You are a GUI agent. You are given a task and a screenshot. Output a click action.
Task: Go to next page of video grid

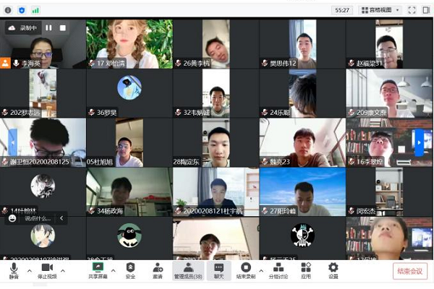(x=418, y=142)
